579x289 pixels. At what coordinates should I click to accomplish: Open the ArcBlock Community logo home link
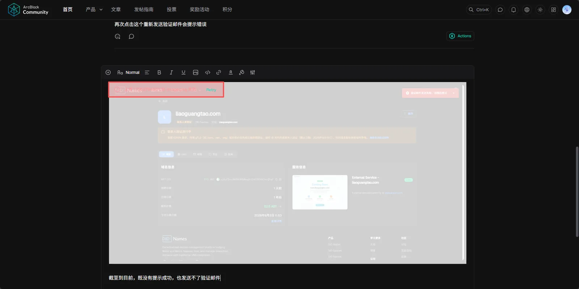pos(28,10)
